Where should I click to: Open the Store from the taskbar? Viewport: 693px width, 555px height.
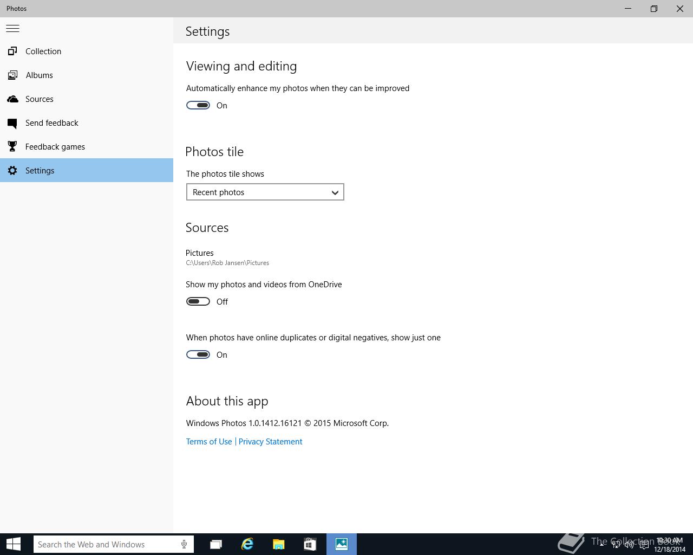(x=310, y=544)
